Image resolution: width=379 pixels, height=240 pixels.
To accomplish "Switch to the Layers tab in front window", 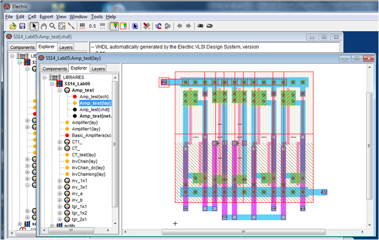I will [98, 68].
